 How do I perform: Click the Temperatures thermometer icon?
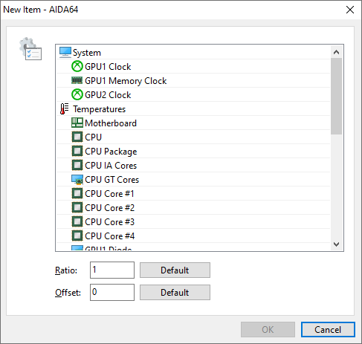tap(65, 108)
